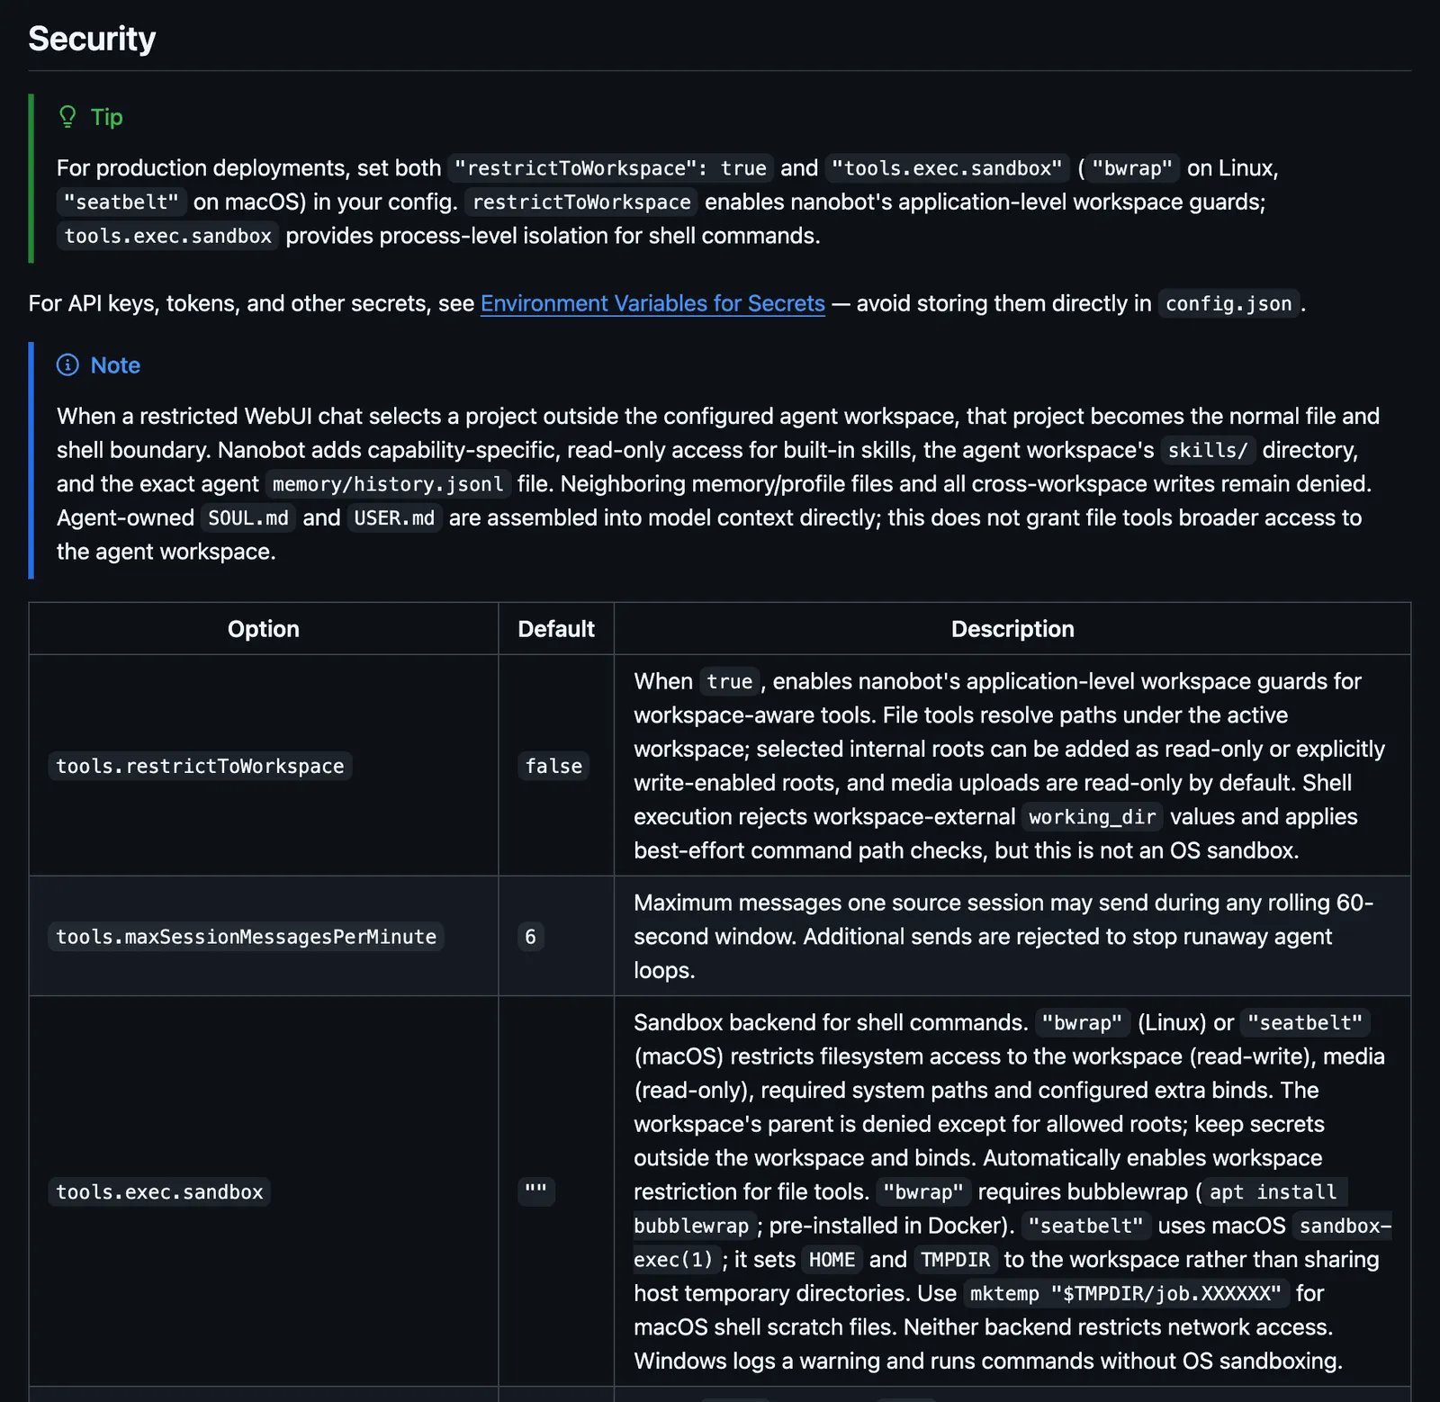The width and height of the screenshot is (1440, 1402).
Task: Click "restrictToWorkspace": true code in Tip
Action: coord(610,168)
